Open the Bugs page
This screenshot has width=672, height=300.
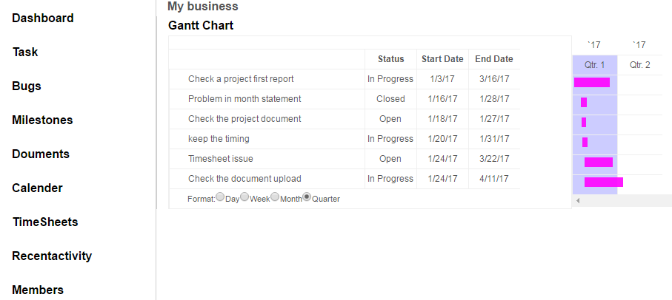[27, 86]
